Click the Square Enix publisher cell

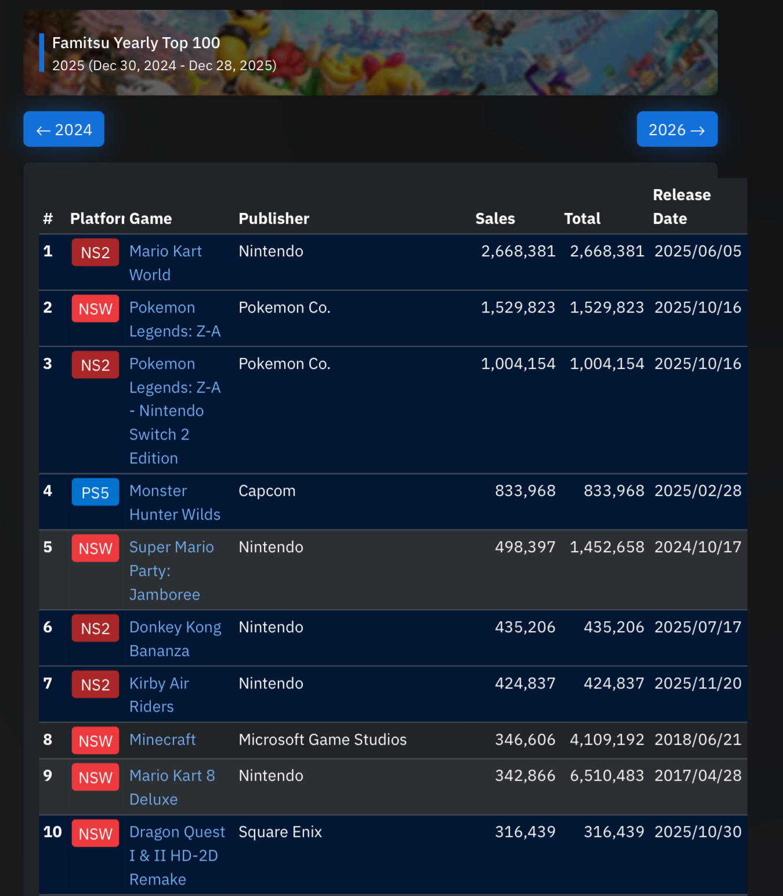coord(280,832)
